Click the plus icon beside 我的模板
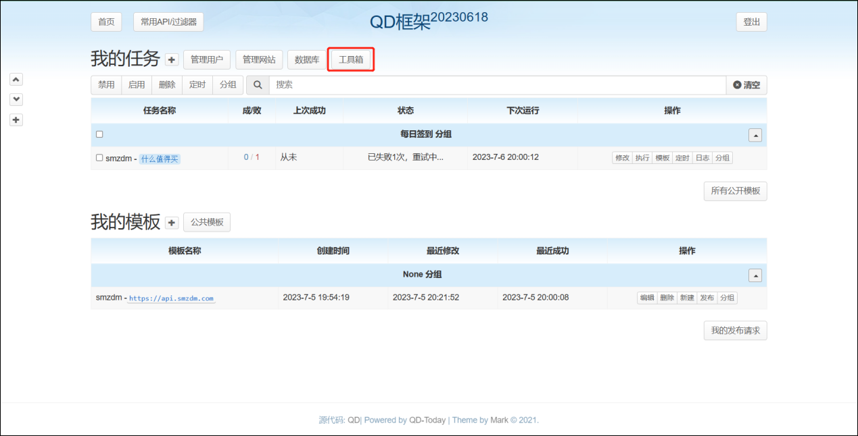This screenshot has width=858, height=436. tap(172, 223)
